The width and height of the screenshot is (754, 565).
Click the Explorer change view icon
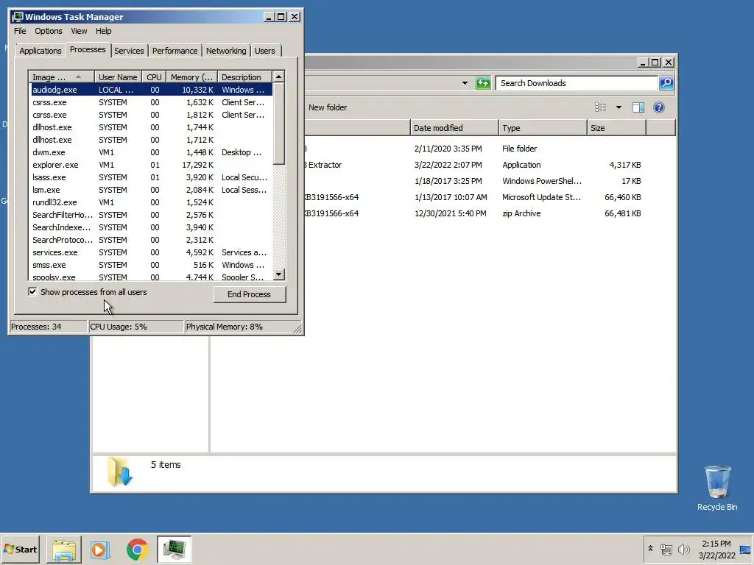(601, 107)
